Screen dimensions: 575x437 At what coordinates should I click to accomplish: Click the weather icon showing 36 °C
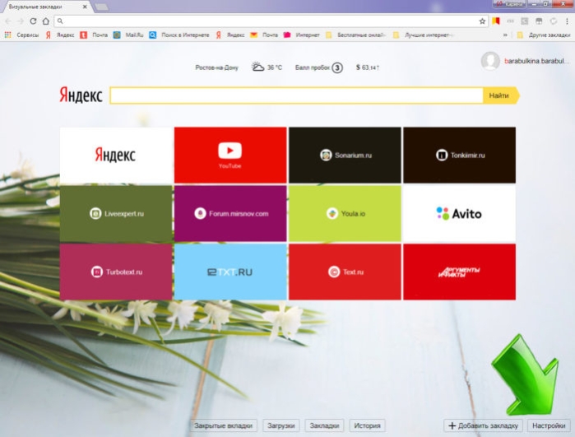(257, 67)
